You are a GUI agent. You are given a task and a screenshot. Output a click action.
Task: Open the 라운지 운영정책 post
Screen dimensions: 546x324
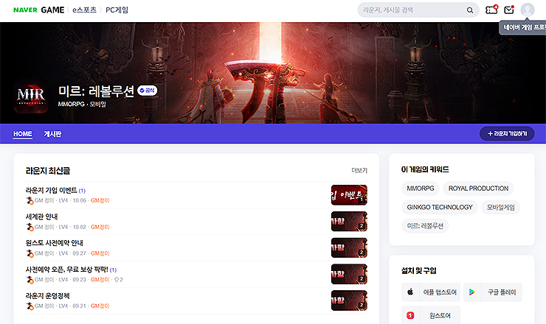(48, 296)
